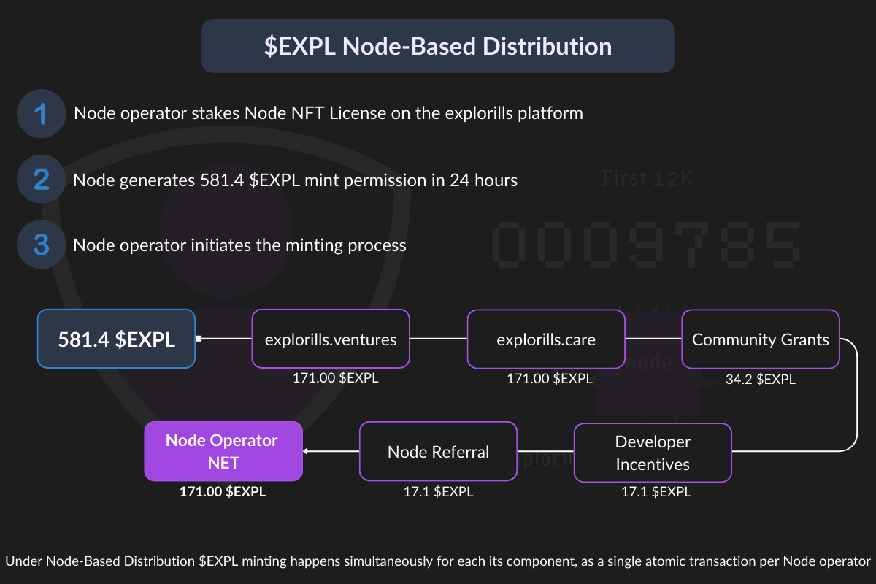The height and width of the screenshot is (584, 876).
Task: Collapse the Developer Incentives node
Action: (x=653, y=452)
